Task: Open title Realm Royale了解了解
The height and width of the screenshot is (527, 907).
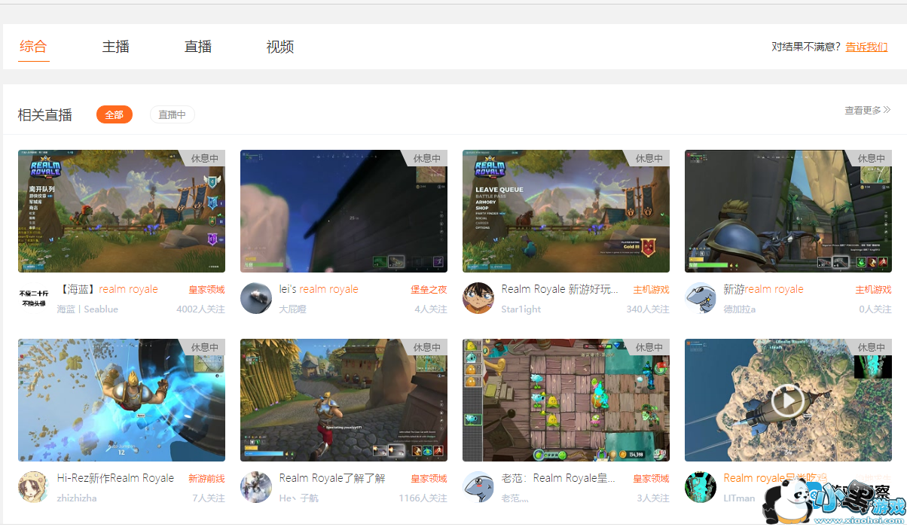Action: click(x=332, y=478)
